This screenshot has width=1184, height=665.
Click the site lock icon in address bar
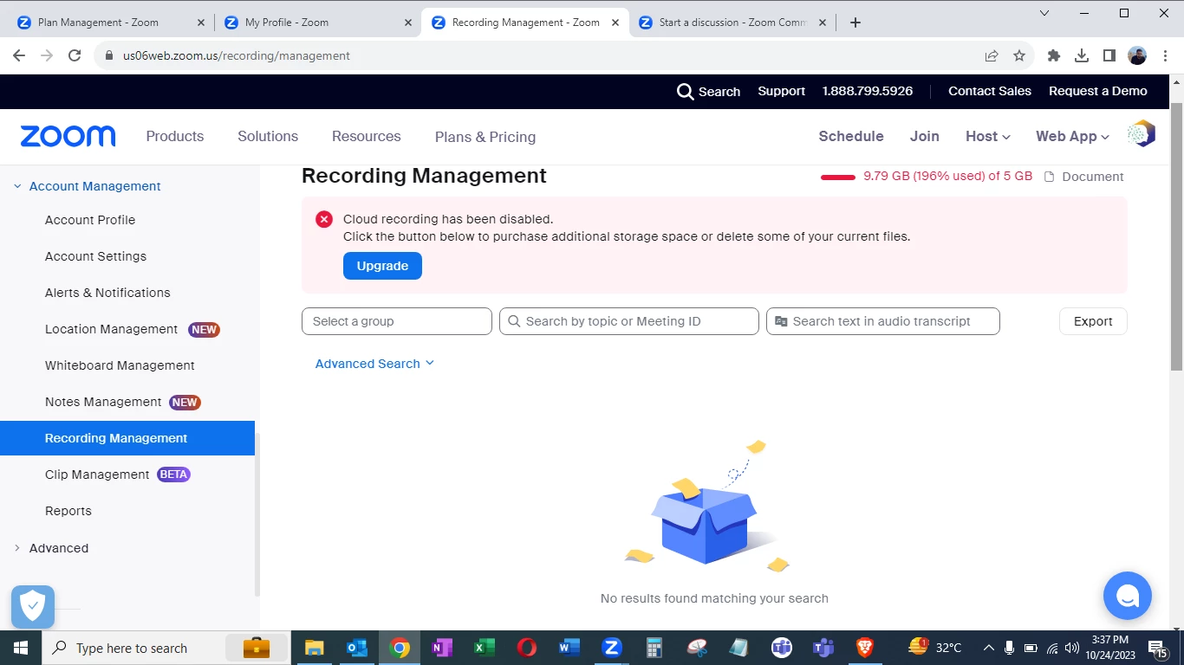click(109, 55)
